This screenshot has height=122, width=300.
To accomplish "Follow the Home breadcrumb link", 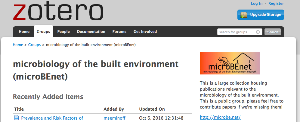I will tap(18, 45).
